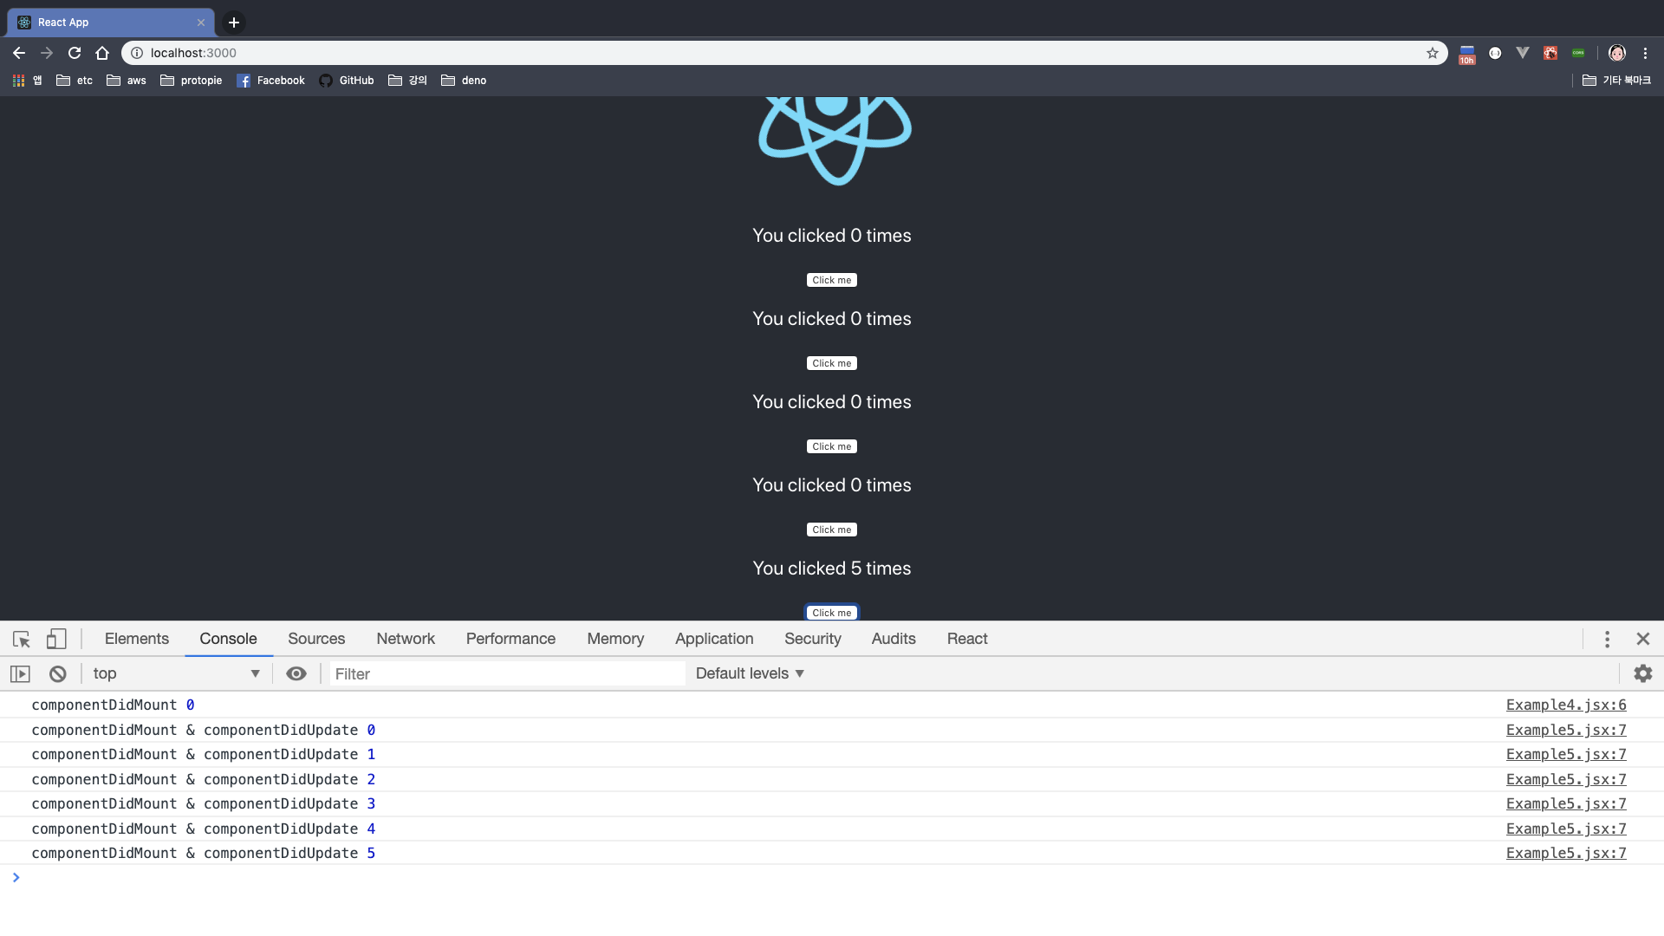Switch to the Network tab
Image resolution: width=1664 pixels, height=936 pixels.
point(405,640)
